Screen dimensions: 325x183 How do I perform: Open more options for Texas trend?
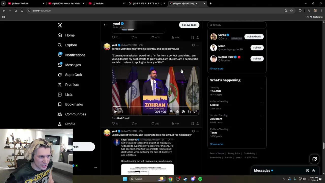tap(262, 130)
